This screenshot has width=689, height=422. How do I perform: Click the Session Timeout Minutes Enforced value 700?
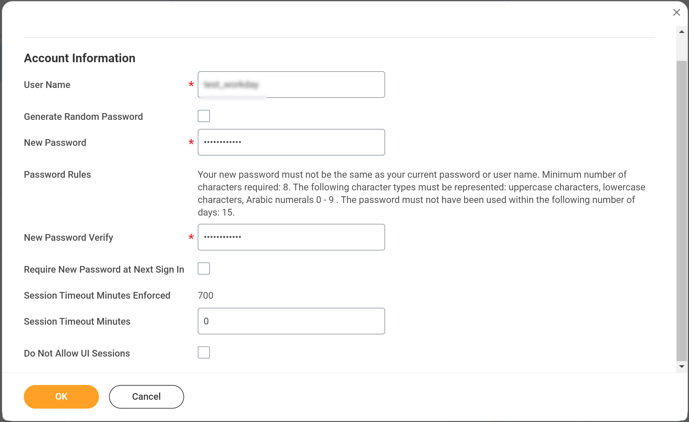click(x=205, y=295)
